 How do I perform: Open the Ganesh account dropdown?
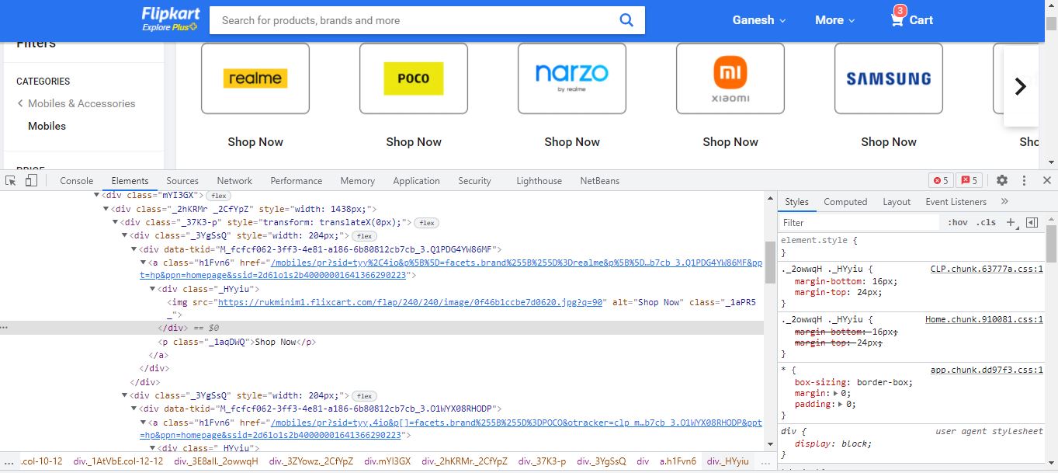click(x=758, y=20)
